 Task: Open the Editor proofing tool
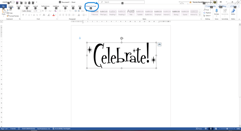click(x=233, y=12)
